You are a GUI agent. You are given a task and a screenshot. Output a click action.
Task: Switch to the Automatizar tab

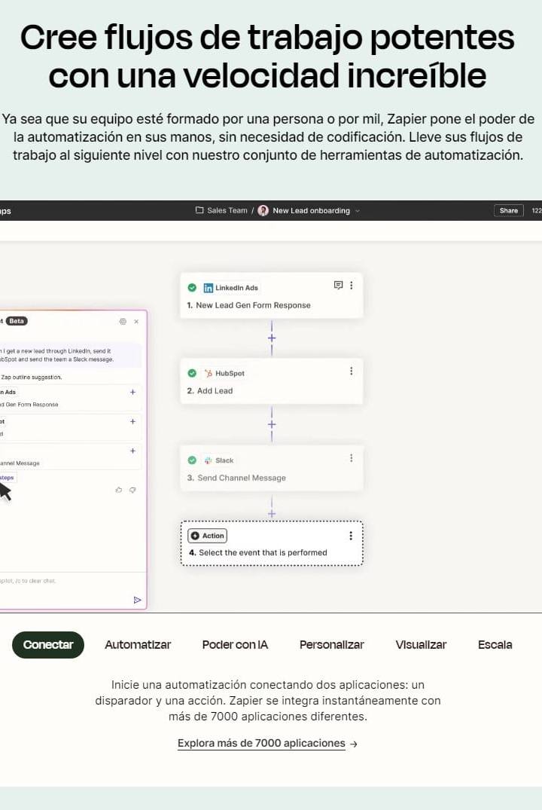point(138,645)
